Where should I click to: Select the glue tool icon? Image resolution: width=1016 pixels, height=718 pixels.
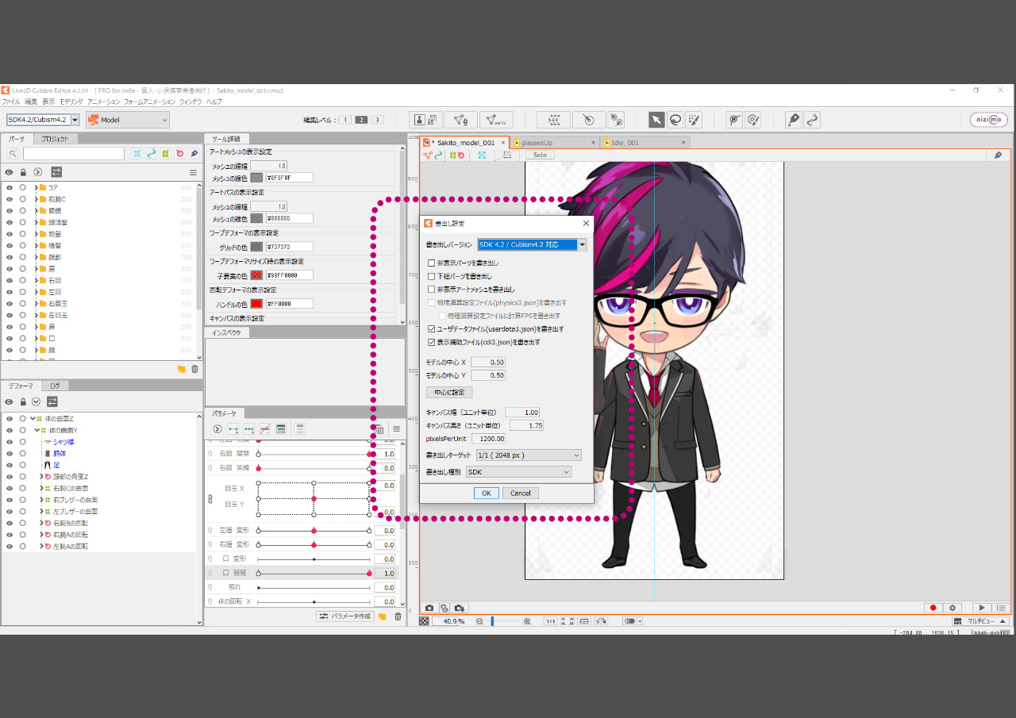[x=734, y=120]
